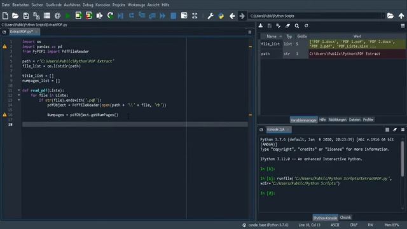Save all open files
The height and width of the screenshot is (229, 407).
[x=36, y=16]
